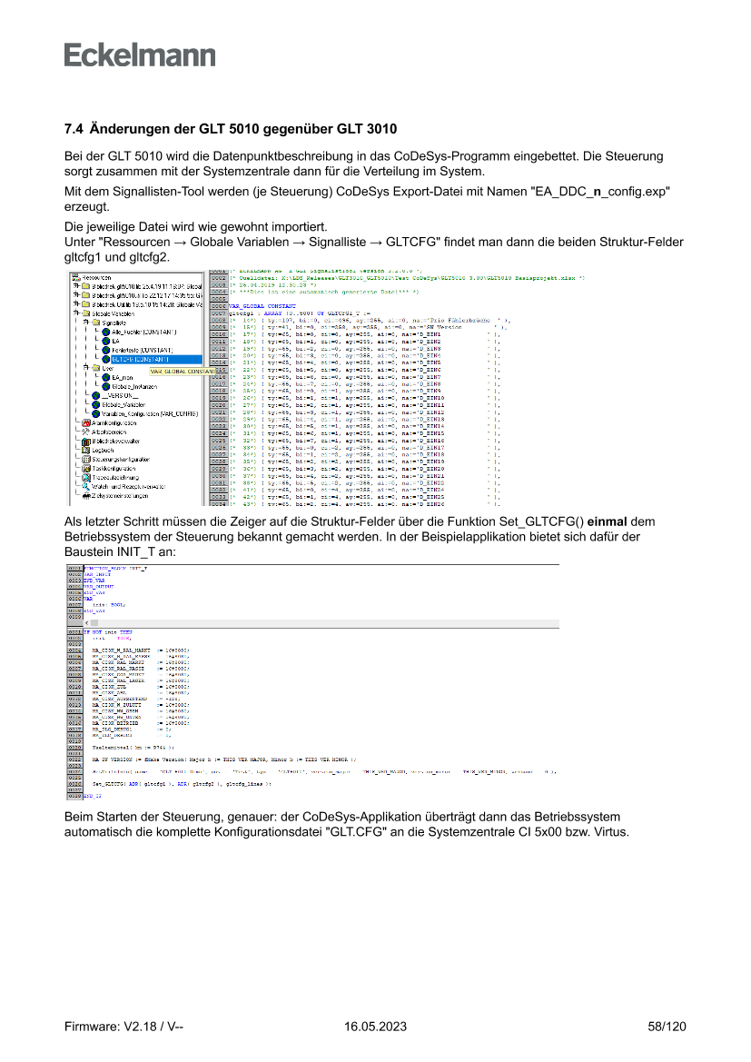Click the Traceaufzeichnung icon
Screen dimensions: 751x1062
85,478
